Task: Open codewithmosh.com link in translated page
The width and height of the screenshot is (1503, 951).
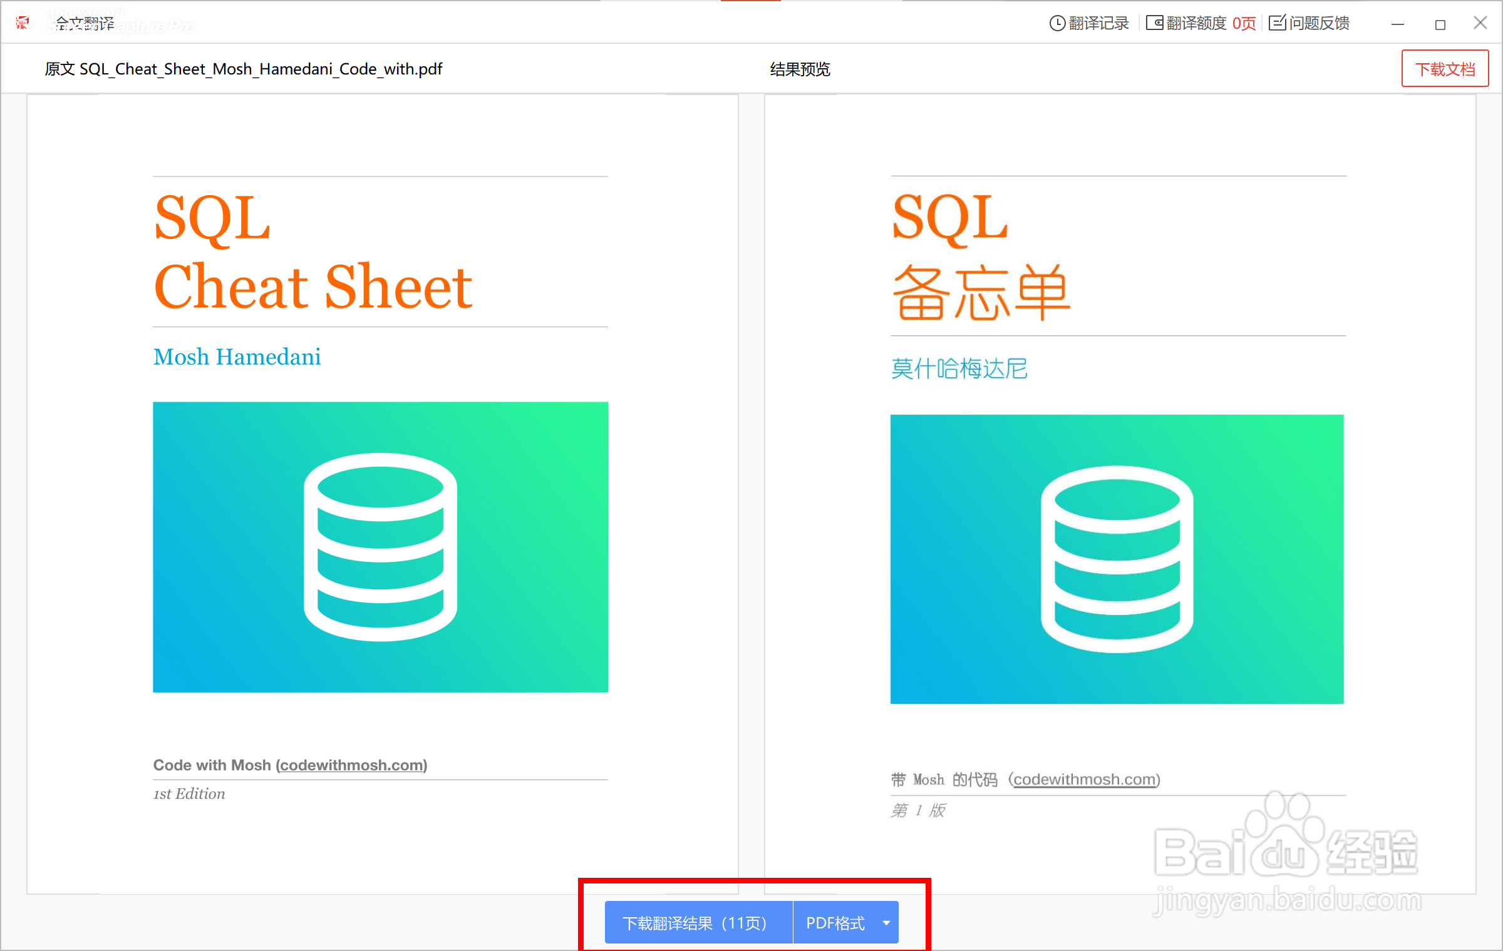Action: point(1085,779)
